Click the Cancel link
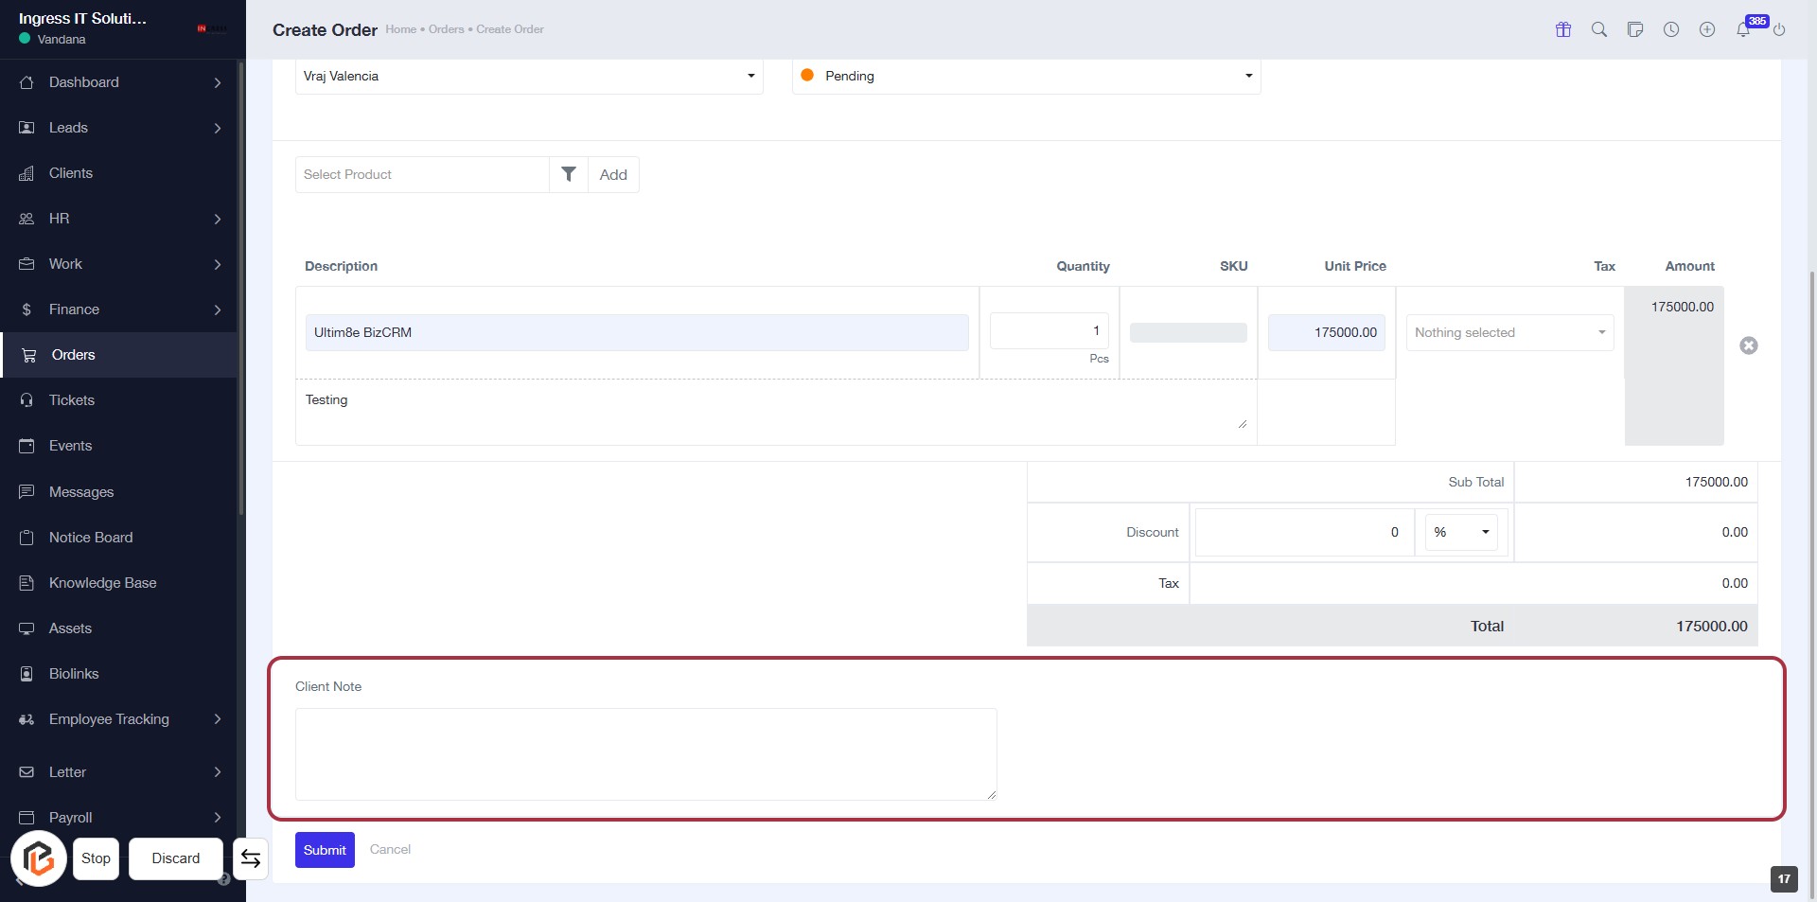Image resolution: width=1817 pixels, height=902 pixels. [390, 849]
